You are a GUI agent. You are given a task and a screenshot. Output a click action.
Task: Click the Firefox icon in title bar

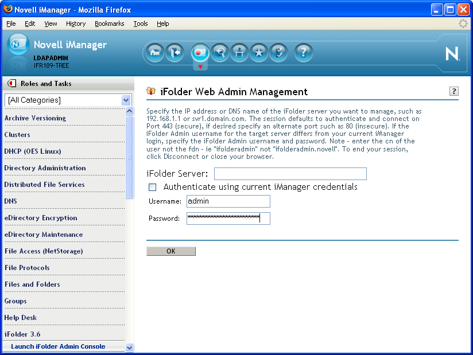pos(8,9)
